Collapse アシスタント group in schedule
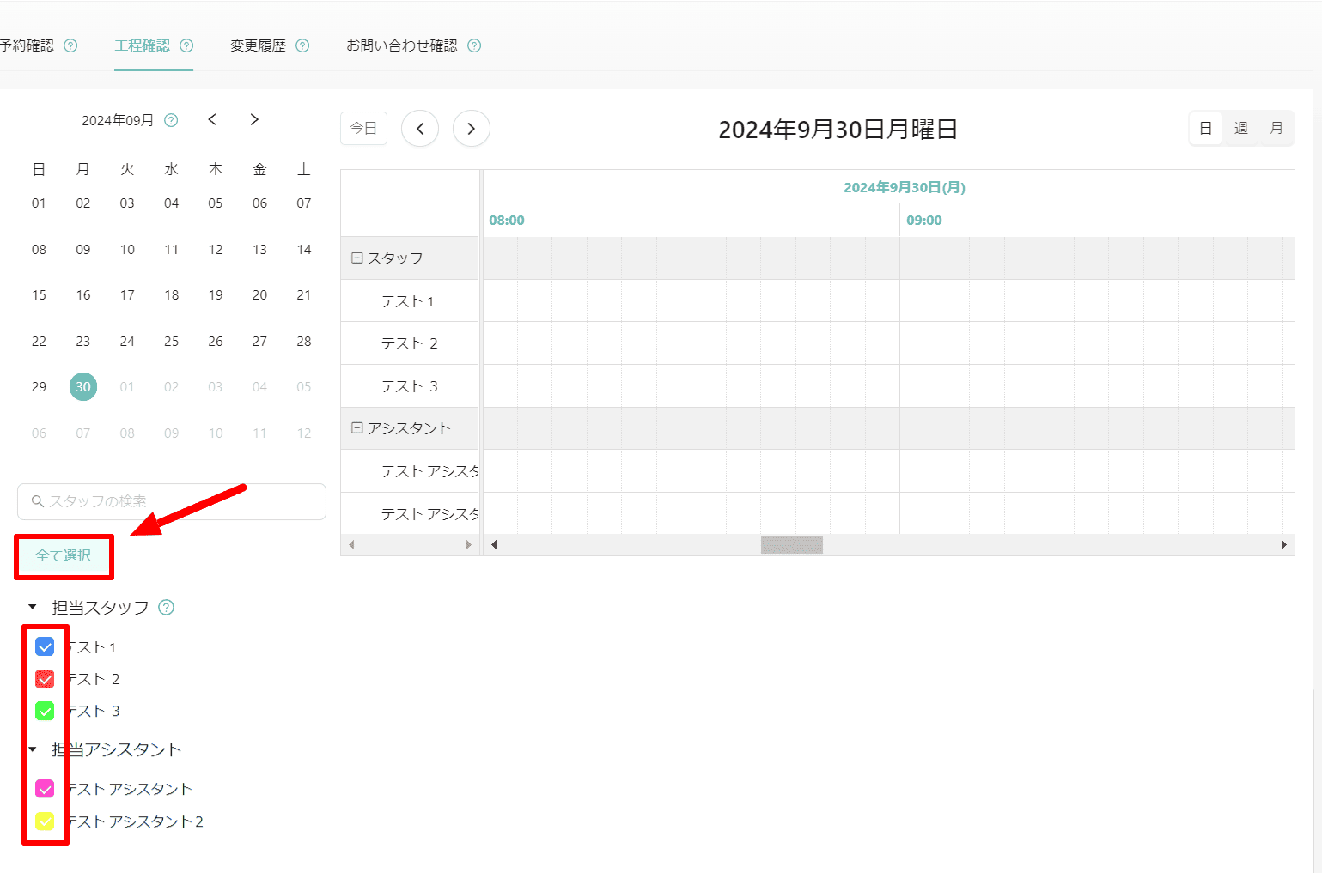The height and width of the screenshot is (873, 1322). tap(357, 427)
